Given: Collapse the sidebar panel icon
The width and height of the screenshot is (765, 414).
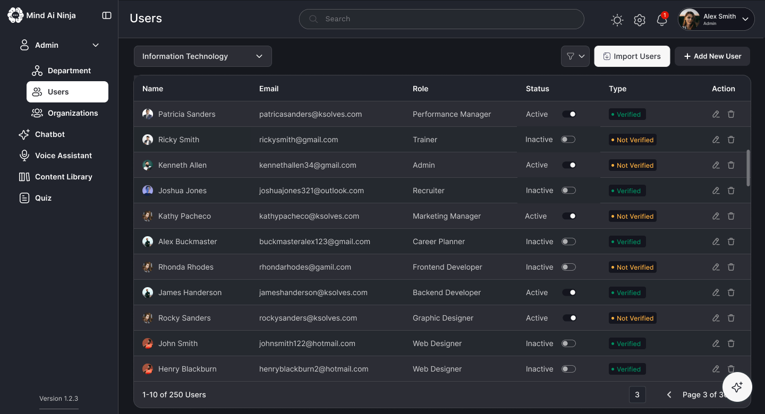Looking at the screenshot, I should [x=107, y=15].
